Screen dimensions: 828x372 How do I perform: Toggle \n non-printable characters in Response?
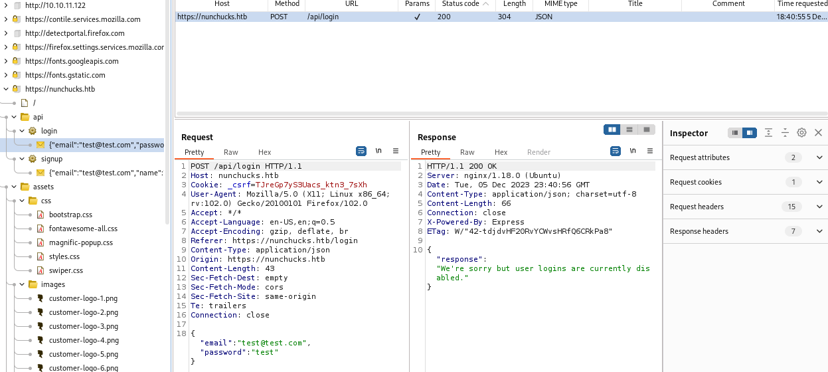(633, 151)
